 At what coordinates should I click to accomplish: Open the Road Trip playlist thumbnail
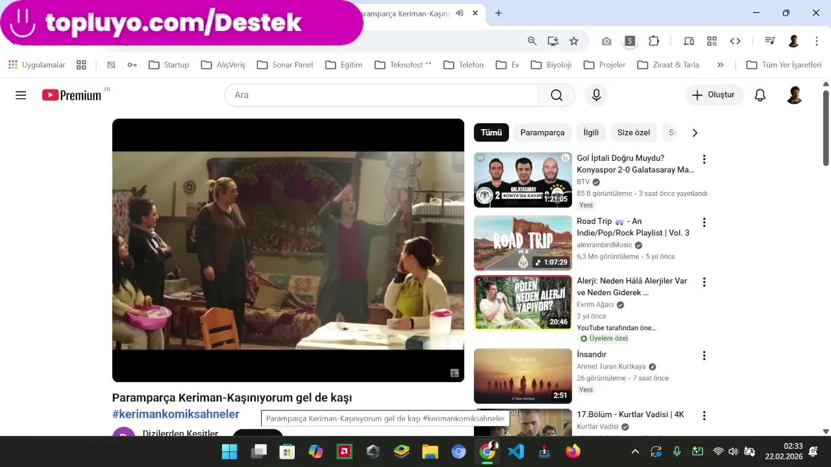point(523,243)
